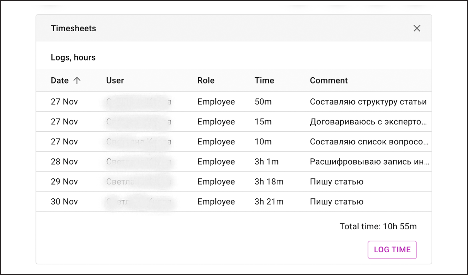Image resolution: width=468 pixels, height=275 pixels.
Task: Open the 10m time entry
Action: click(263, 142)
